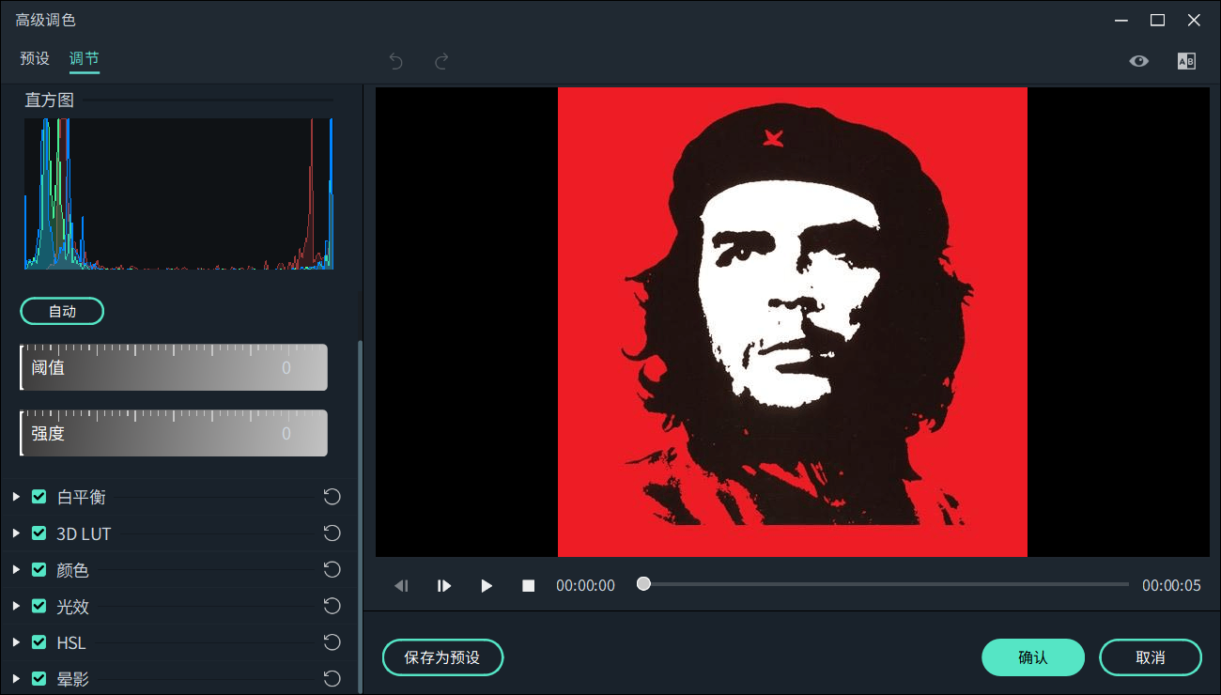Uncheck the 晕影 checkbox
This screenshot has width=1221, height=695.
click(x=39, y=678)
